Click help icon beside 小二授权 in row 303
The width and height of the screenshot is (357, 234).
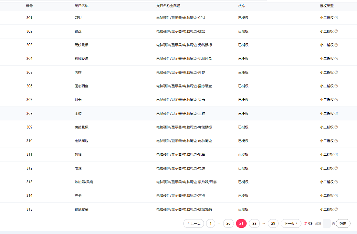[x=336, y=45]
